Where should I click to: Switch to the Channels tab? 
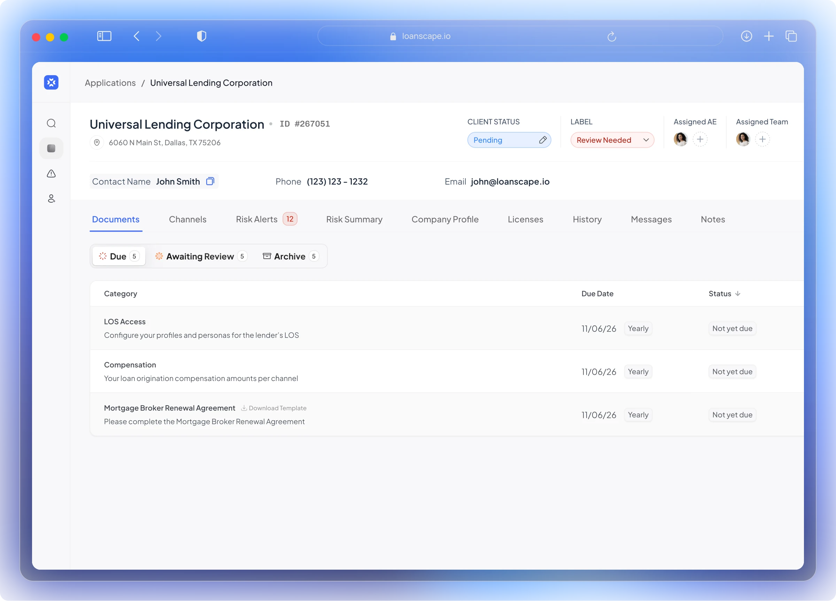(188, 219)
